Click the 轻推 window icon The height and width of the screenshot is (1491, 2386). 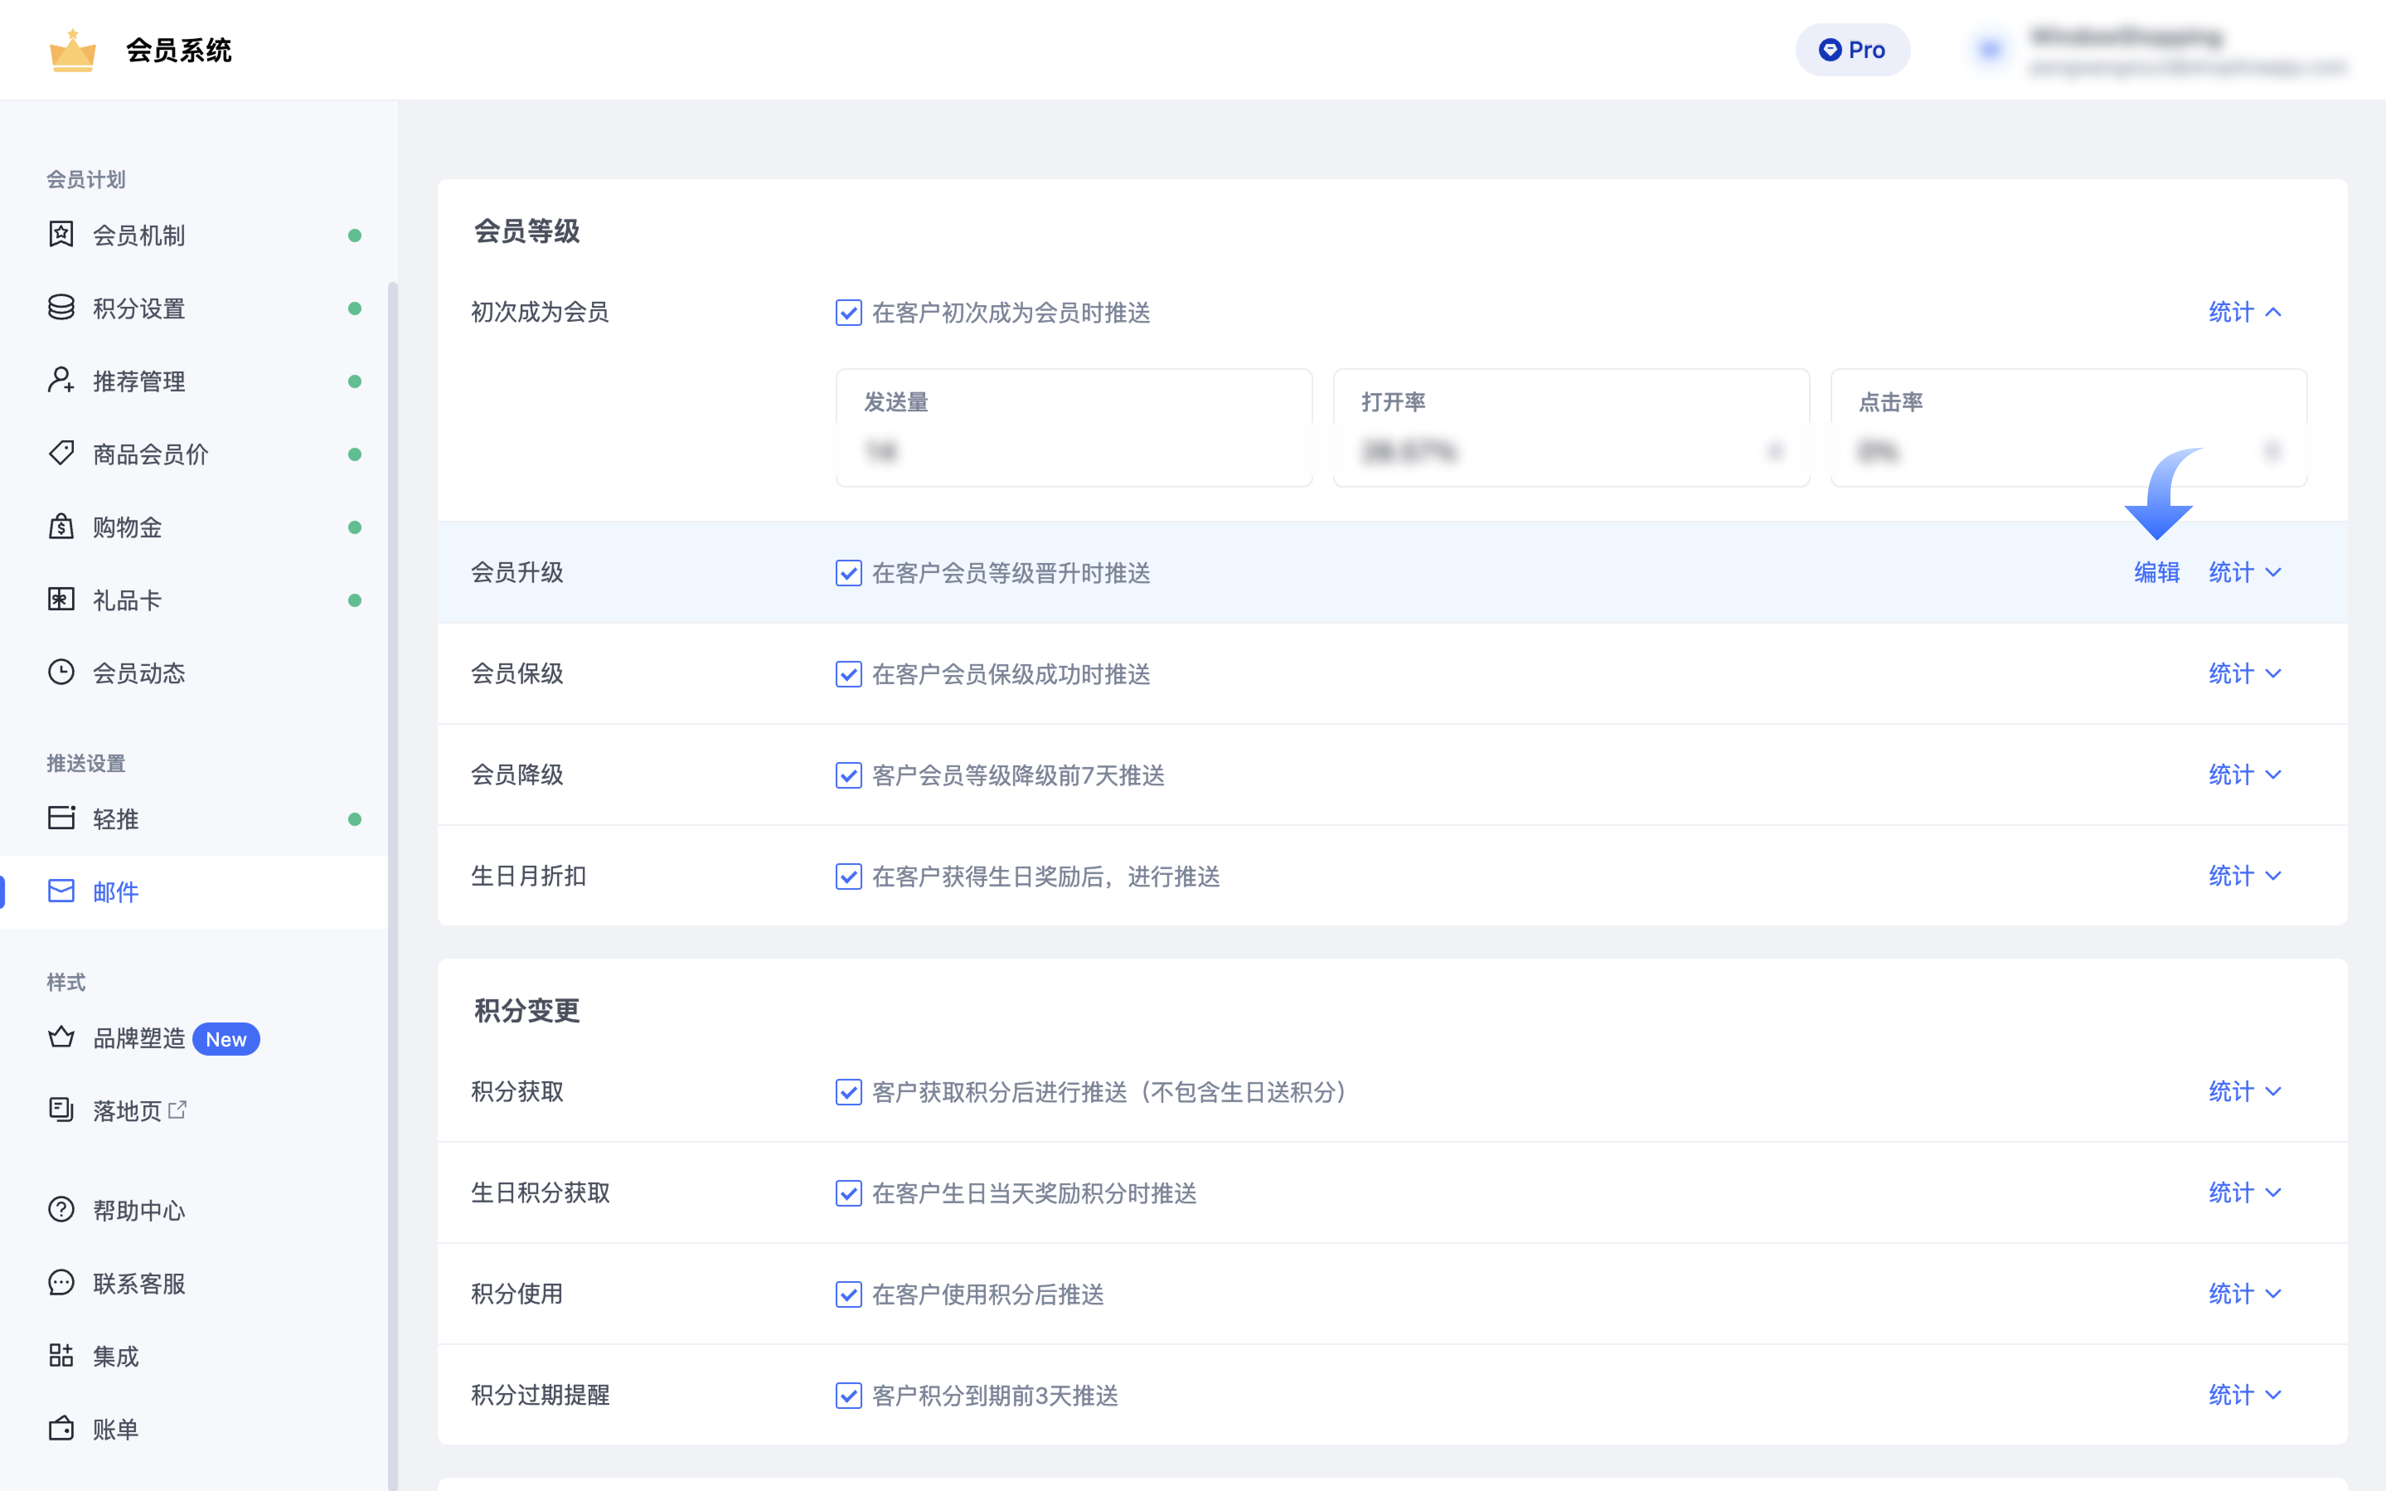coord(61,818)
